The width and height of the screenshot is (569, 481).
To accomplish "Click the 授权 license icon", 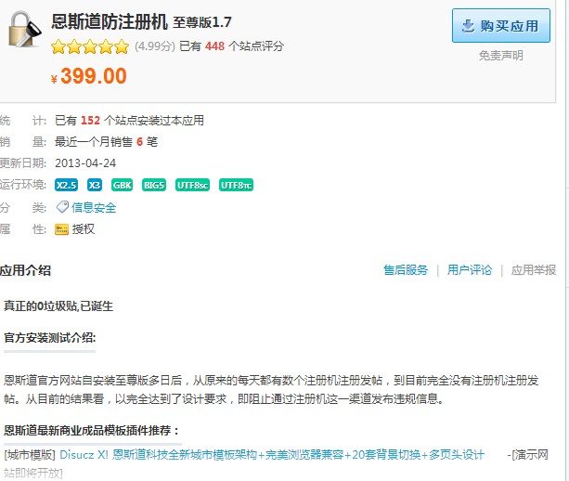I will (x=62, y=228).
